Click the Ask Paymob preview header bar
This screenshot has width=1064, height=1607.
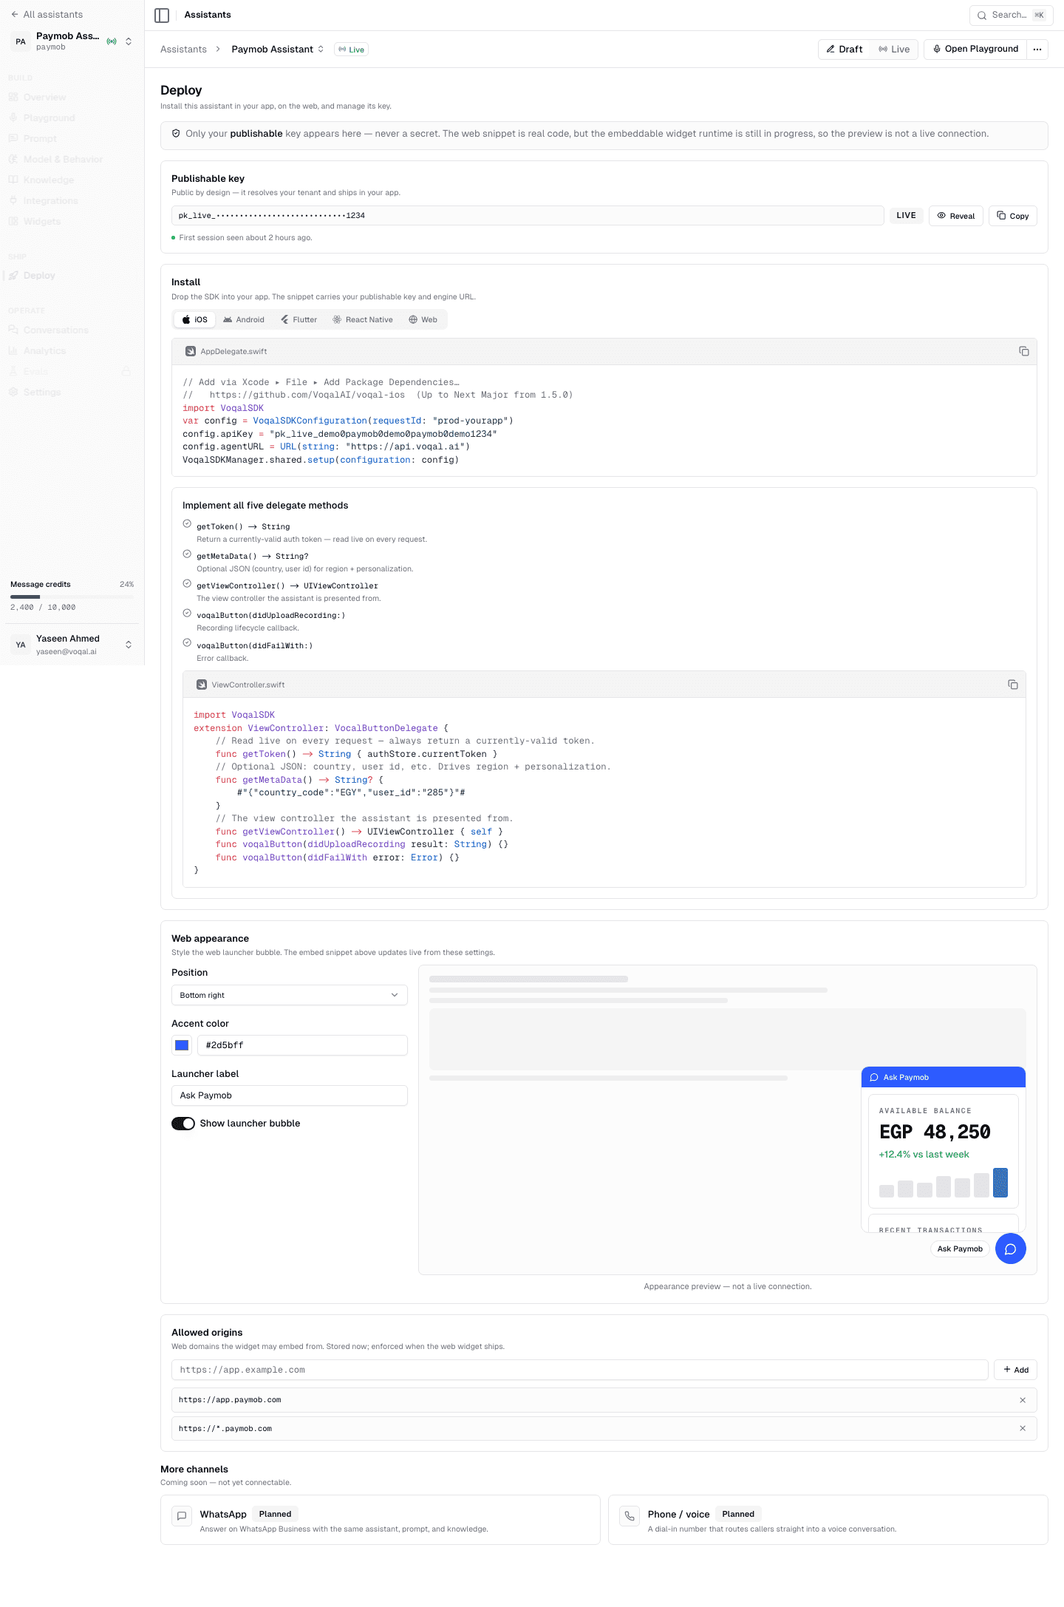(x=944, y=1077)
